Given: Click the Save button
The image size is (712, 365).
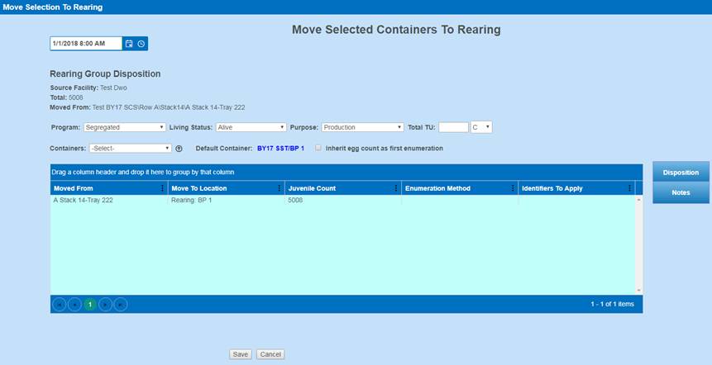Looking at the screenshot, I should pyautogui.click(x=240, y=354).
